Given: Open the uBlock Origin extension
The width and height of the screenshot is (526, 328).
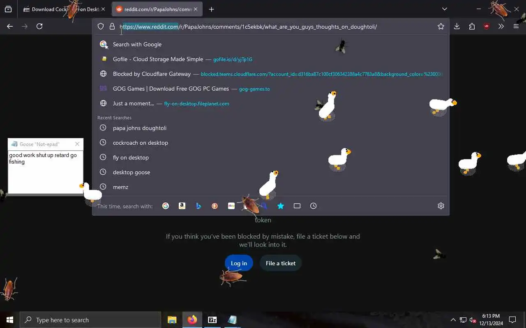Looking at the screenshot, I should (x=487, y=26).
